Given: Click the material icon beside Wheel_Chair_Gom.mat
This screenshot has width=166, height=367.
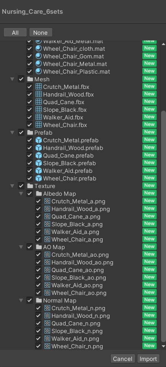Looking at the screenshot, I should 39,56.
